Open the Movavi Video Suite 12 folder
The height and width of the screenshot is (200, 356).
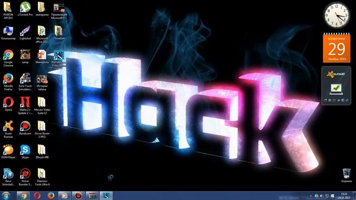42,106
